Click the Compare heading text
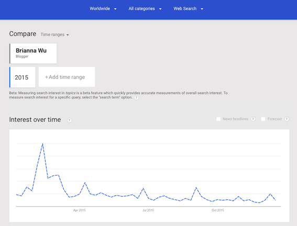297x226 pixels. tap(23, 34)
